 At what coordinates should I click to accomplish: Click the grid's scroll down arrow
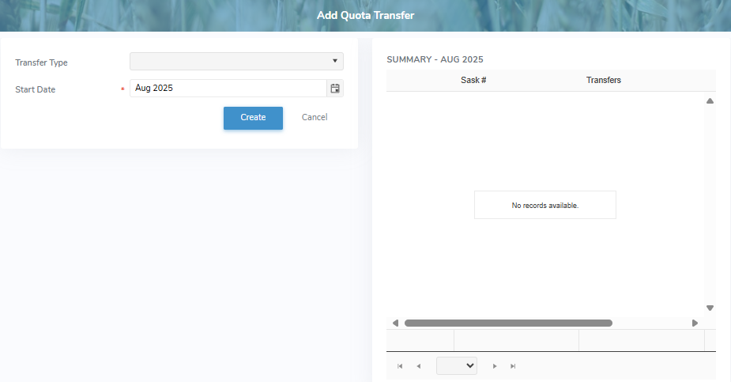point(710,308)
